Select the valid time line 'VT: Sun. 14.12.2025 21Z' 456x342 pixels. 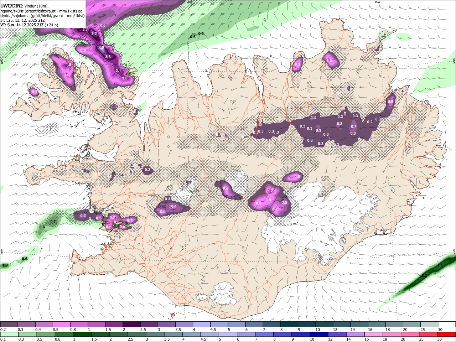(x=22, y=25)
